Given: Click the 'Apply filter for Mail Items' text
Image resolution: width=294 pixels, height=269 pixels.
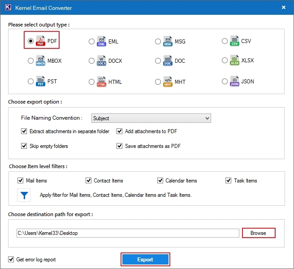Looking at the screenshot, I should click(x=116, y=195).
